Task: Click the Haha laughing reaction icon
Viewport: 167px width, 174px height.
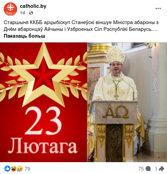Action: pyautogui.click(x=13, y=169)
